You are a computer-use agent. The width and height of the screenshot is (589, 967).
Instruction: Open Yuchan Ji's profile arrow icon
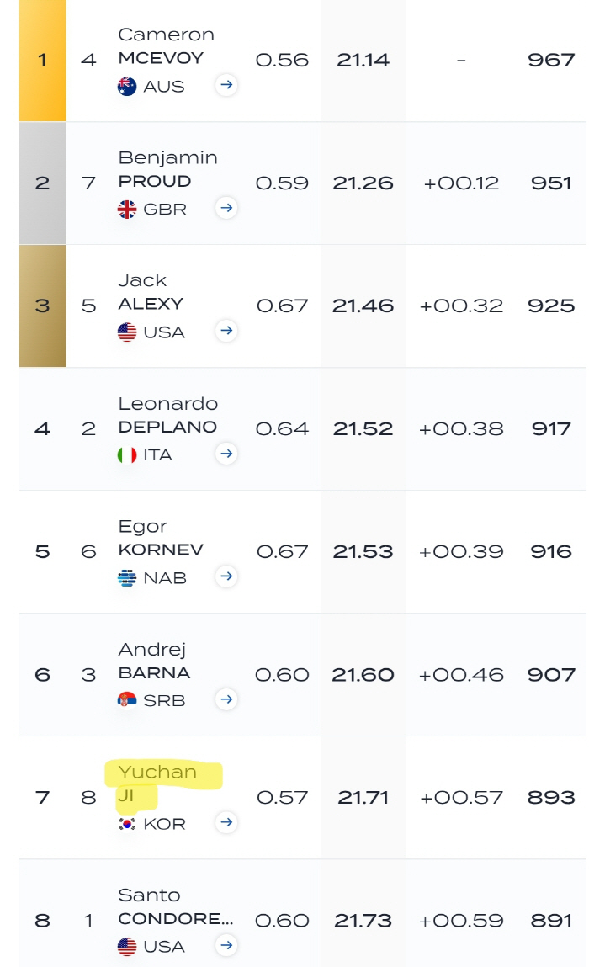tap(226, 822)
